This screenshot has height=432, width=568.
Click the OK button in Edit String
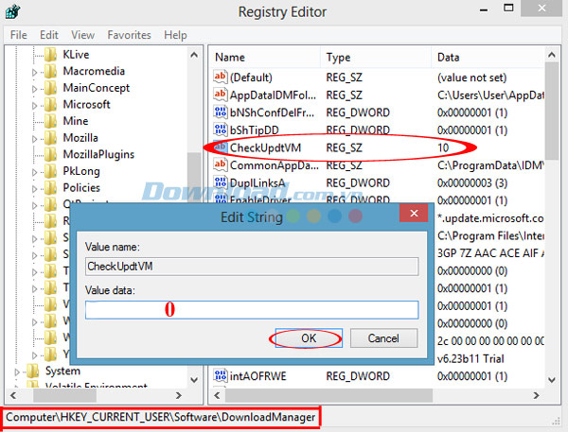tap(309, 338)
